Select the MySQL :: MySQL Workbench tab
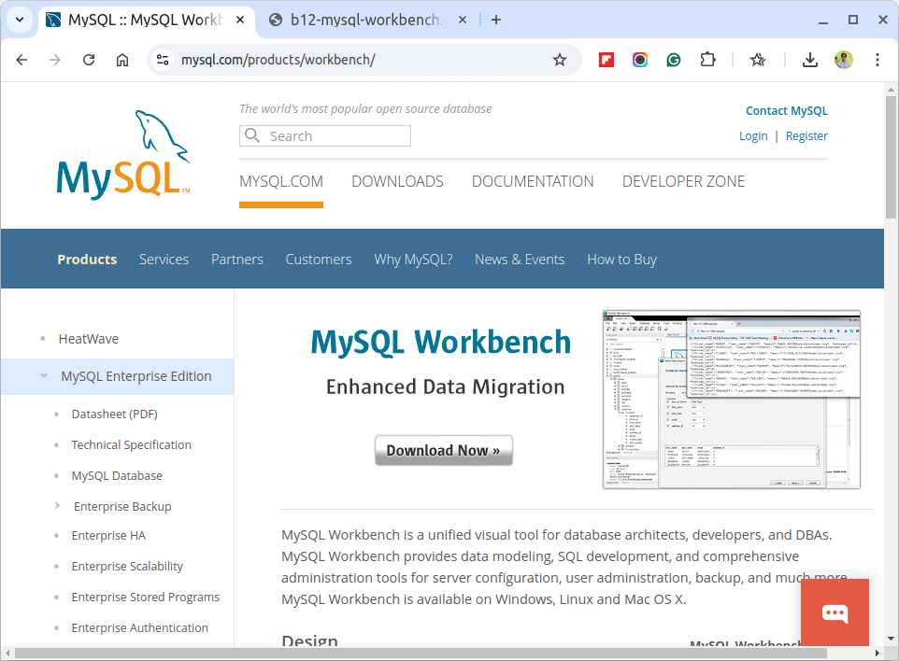 coord(146,20)
